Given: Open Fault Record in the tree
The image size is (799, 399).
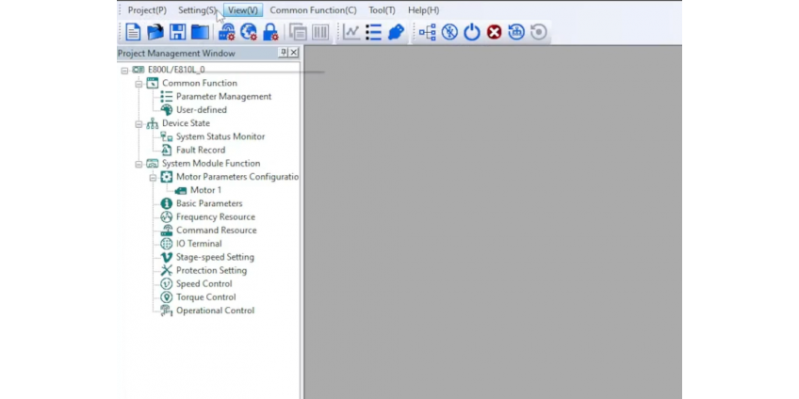Looking at the screenshot, I should [x=200, y=150].
